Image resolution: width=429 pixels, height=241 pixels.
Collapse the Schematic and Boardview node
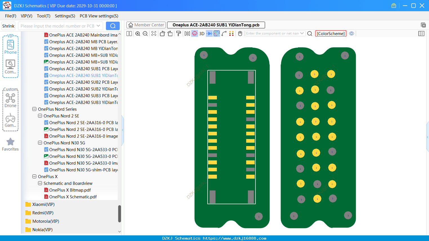(x=40, y=183)
